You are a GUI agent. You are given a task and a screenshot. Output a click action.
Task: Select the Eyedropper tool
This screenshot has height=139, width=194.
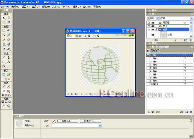[x=4, y=49]
